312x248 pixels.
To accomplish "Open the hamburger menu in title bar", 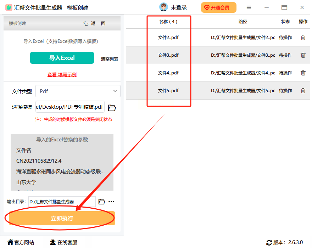I will [249, 7].
